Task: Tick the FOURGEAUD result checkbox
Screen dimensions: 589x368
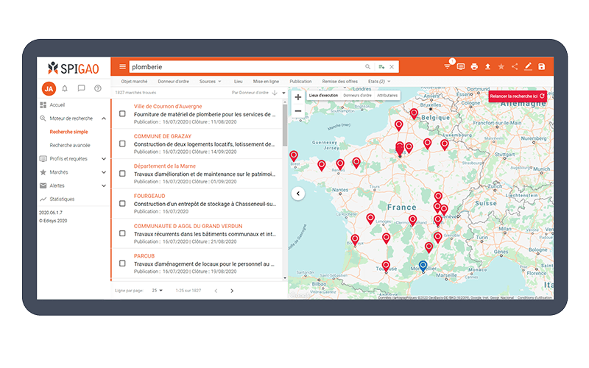Action: click(122, 204)
